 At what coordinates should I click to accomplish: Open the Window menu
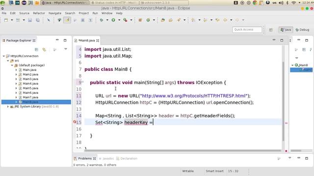pyautogui.click(x=107, y=13)
